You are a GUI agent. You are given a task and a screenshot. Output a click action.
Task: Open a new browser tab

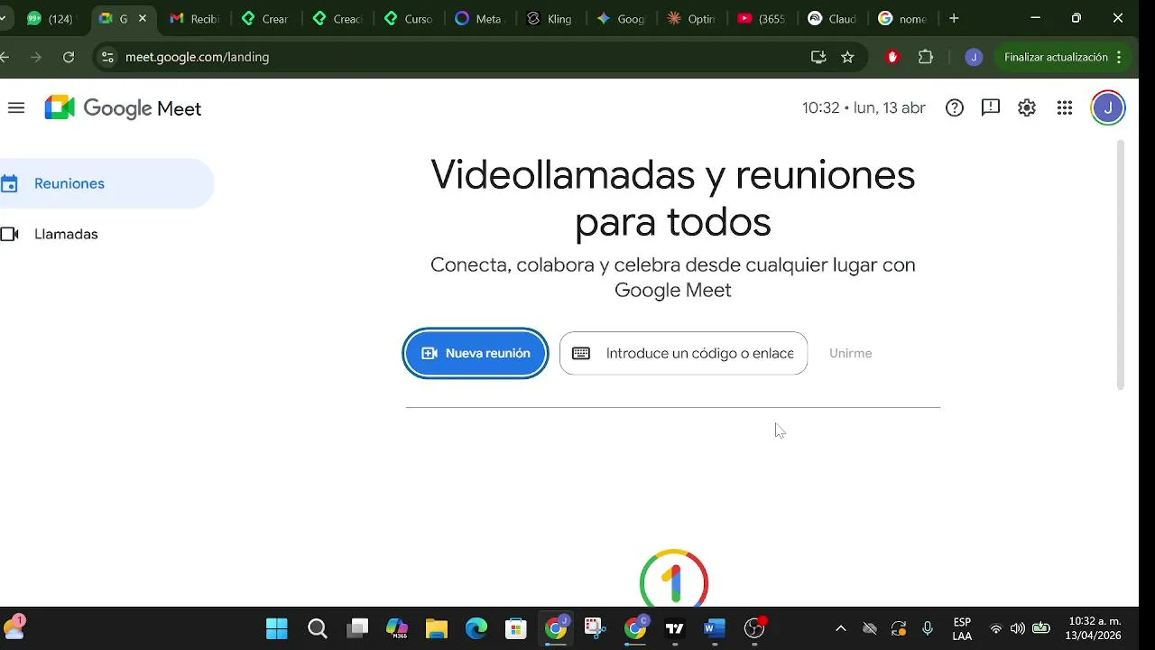point(954,18)
